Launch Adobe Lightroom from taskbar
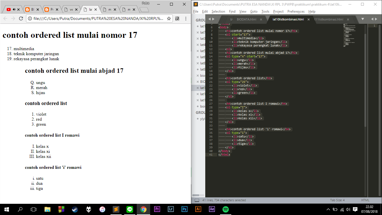 click(171, 209)
